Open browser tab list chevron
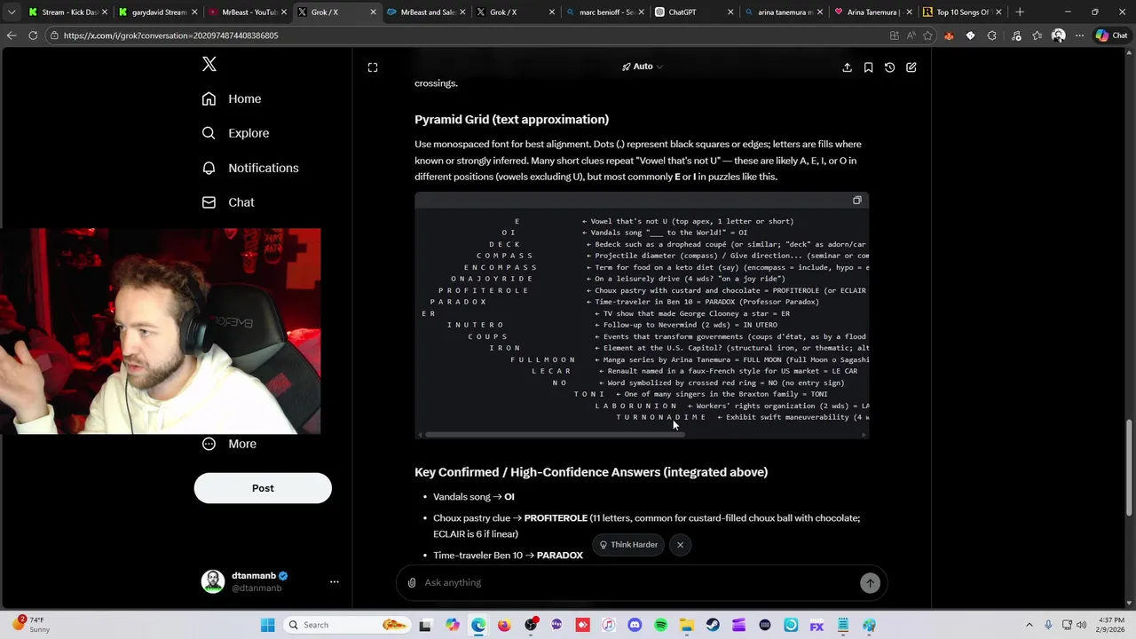 point(11,12)
